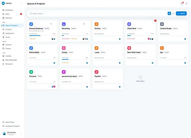This screenshot has width=191, height=138.
Task: Click the red Inbox unread badge
Action: [x=21, y=14]
